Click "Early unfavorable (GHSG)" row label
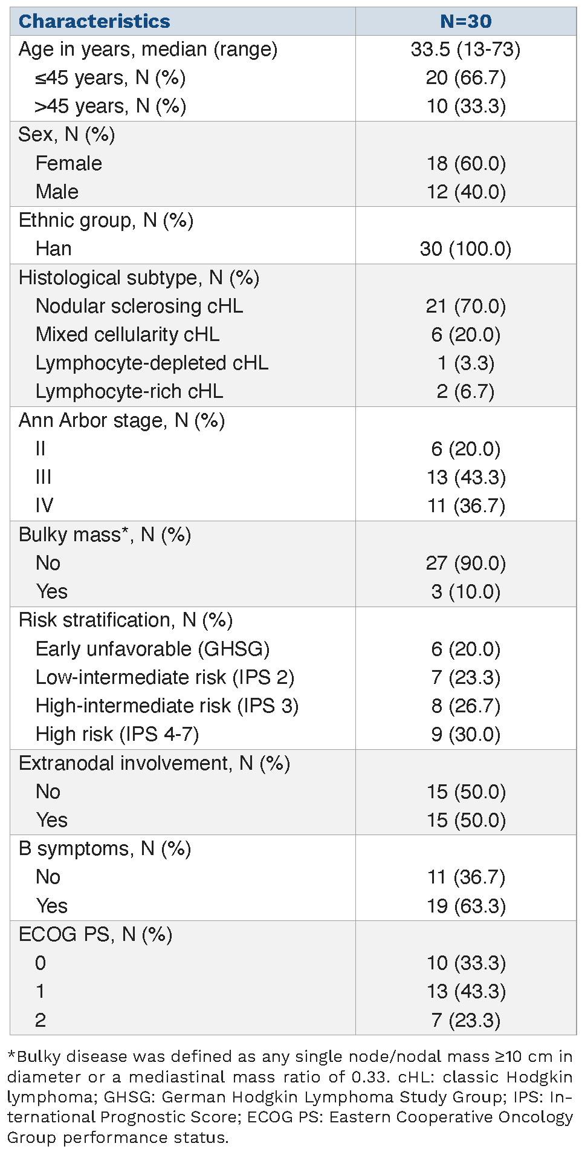The image size is (582, 1152). pyautogui.click(x=152, y=649)
